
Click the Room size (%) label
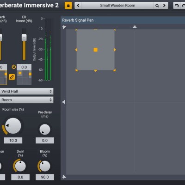pyautogui.click(x=13, y=109)
